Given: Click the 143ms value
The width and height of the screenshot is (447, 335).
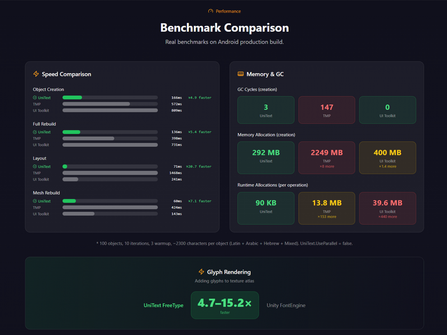Looking at the screenshot, I should click(x=177, y=214).
